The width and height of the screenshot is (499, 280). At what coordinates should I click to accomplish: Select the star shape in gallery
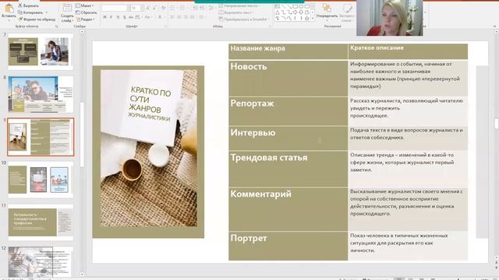pos(306,19)
